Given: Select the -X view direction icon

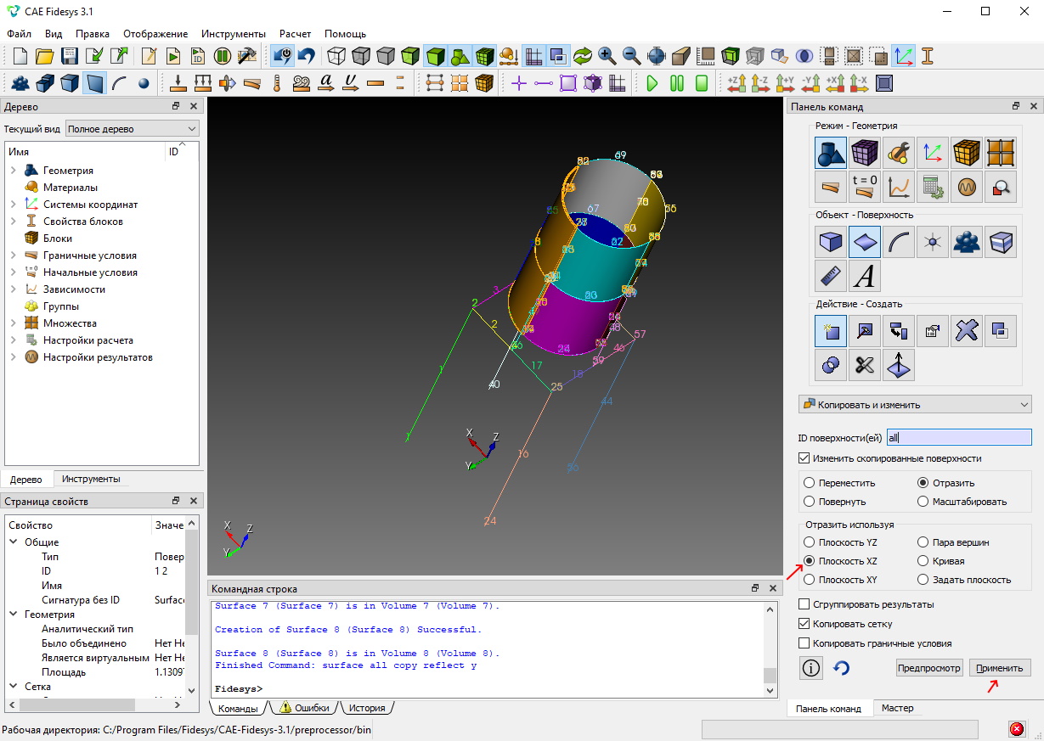Looking at the screenshot, I should (860, 83).
